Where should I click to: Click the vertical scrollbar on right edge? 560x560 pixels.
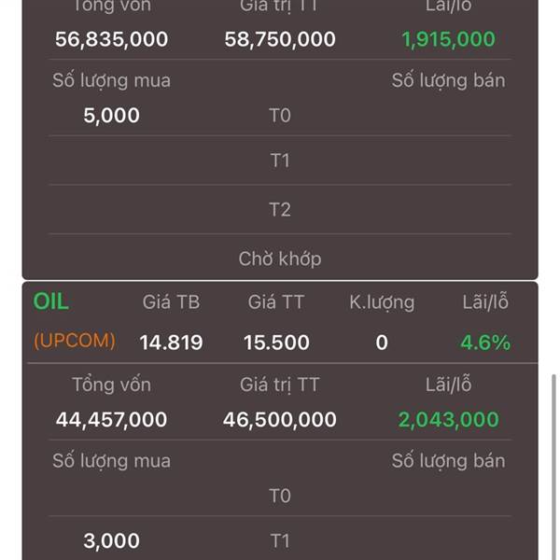coord(553,467)
